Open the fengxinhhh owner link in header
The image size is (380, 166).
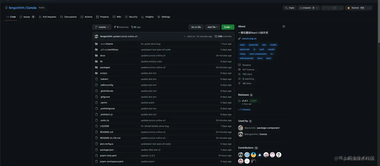(17, 8)
